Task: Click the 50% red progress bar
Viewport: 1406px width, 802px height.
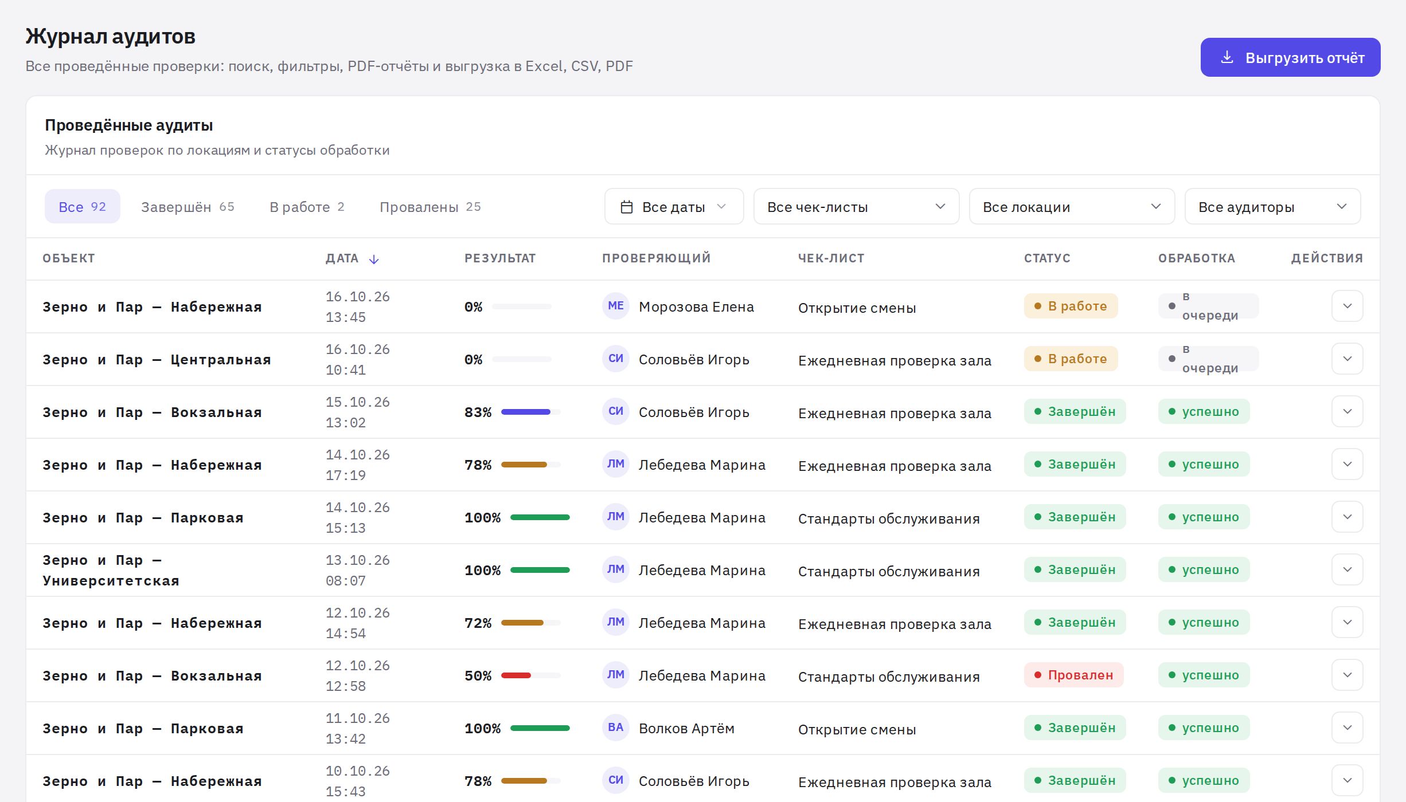Action: click(531, 675)
